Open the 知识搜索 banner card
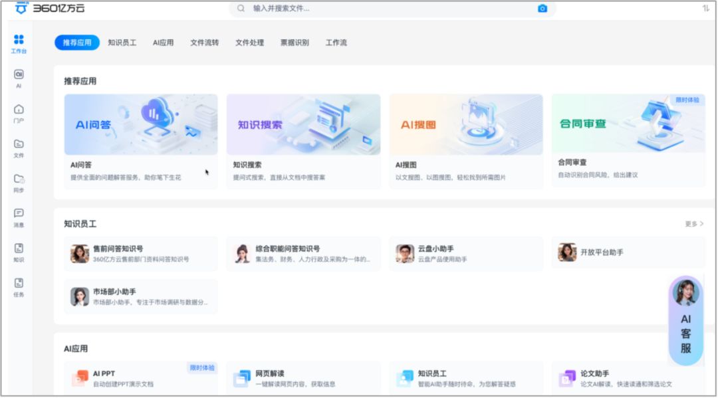 (x=304, y=124)
